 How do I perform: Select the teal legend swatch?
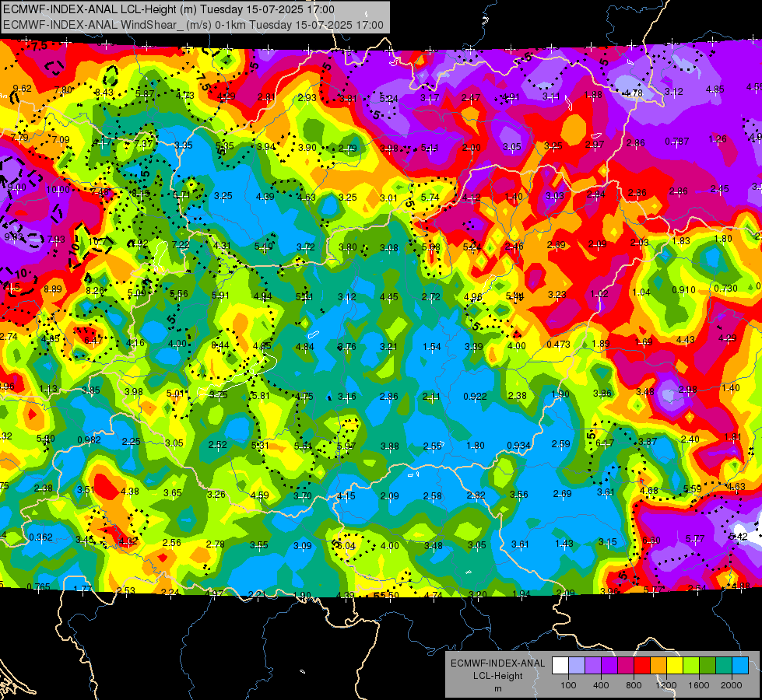[x=724, y=666]
